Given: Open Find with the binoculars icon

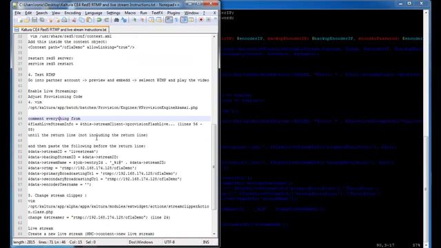Looking at the screenshot, I should click(x=116, y=20).
